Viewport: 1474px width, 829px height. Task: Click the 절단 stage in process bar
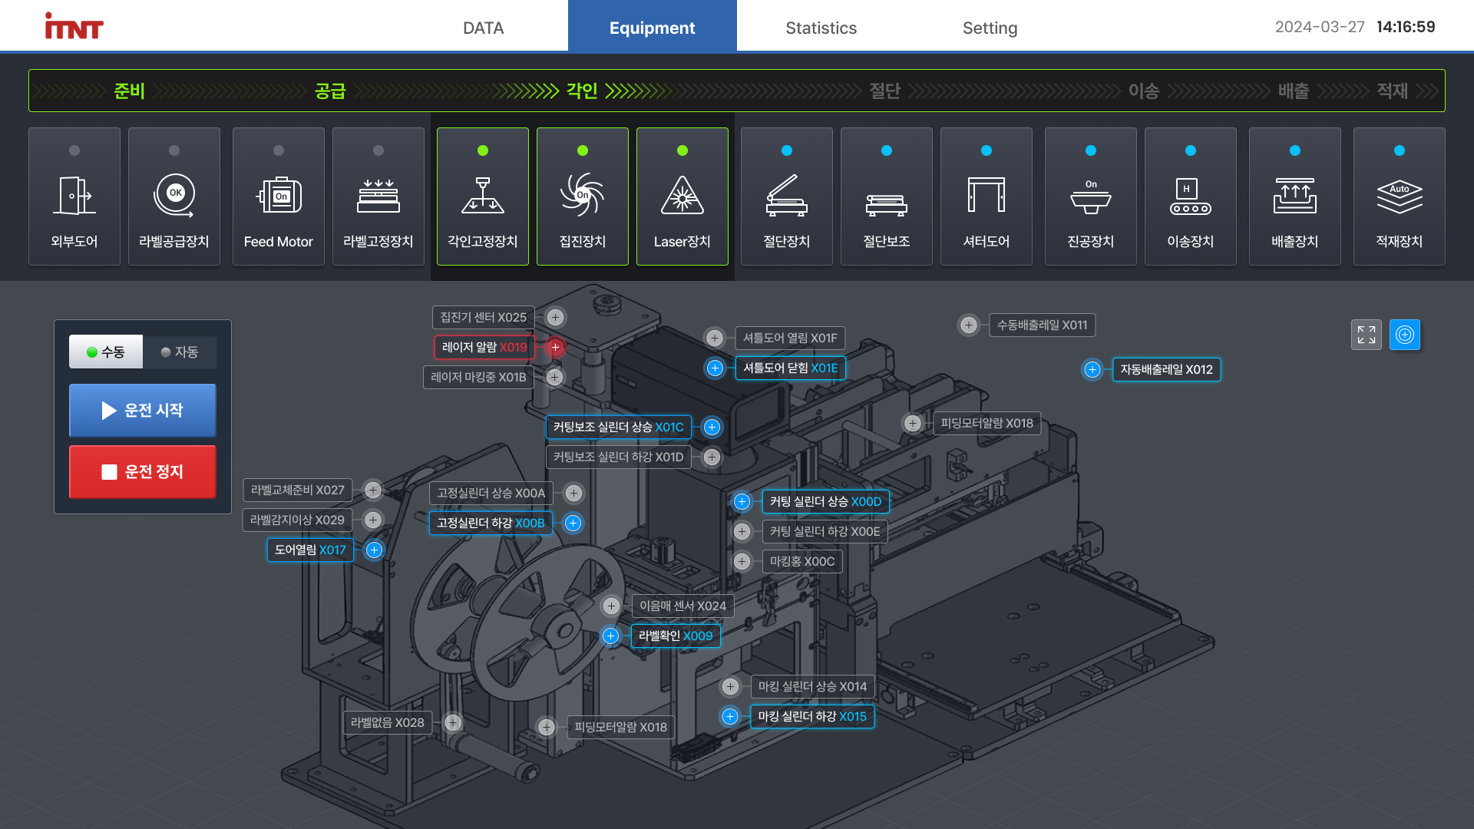click(x=884, y=91)
